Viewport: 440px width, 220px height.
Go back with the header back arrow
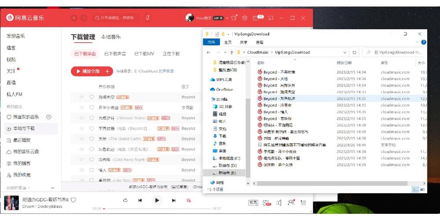pyautogui.click(x=74, y=18)
